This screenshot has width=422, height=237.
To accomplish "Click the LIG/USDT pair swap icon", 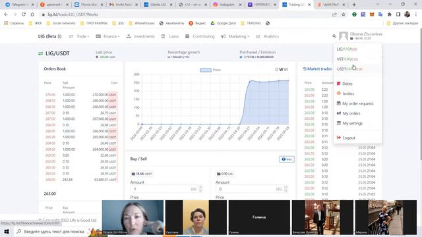I will pos(41,53).
